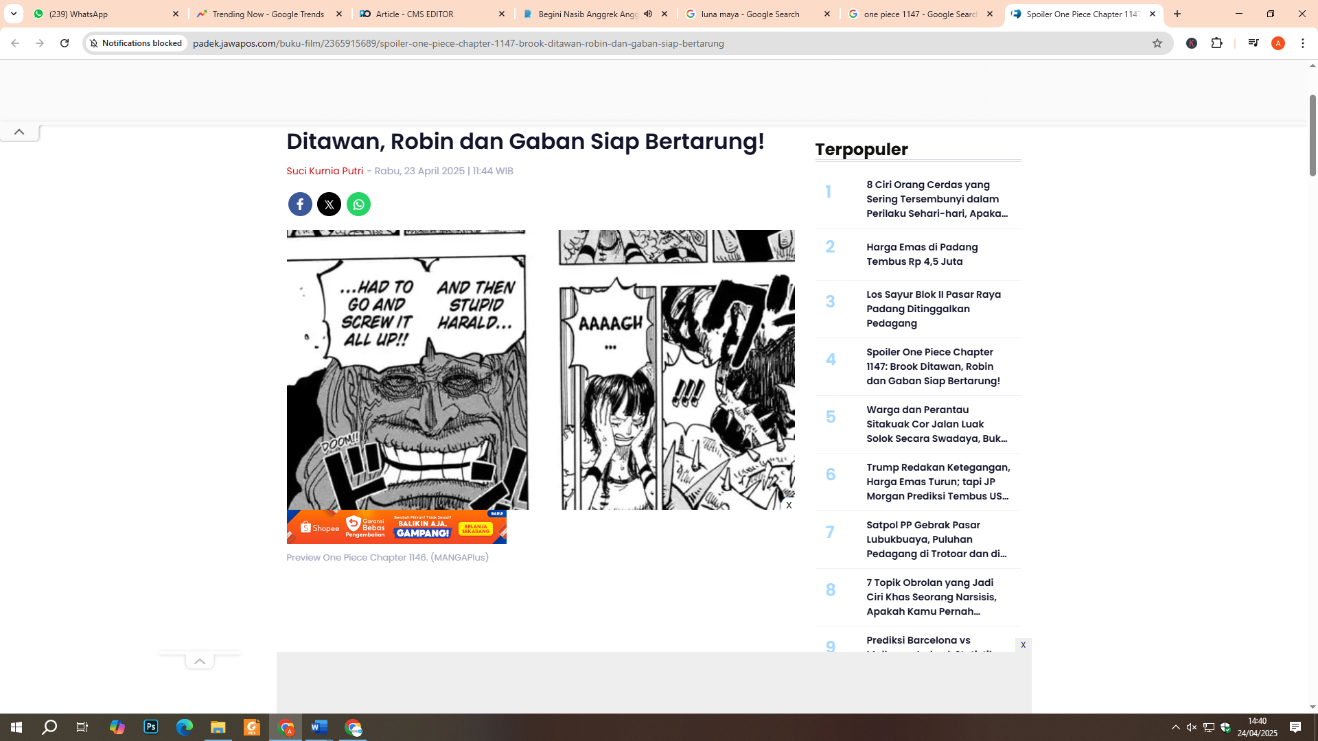Open the orange PDF app in taskbar
This screenshot has width=1318, height=741.
coord(252,727)
